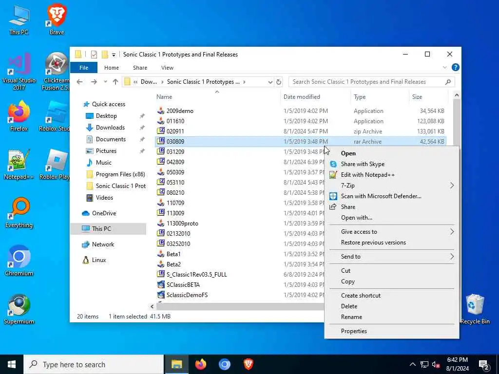499x374 pixels.
Task: Click the Search Sonic Classic 1 field
Action: pyautogui.click(x=371, y=82)
